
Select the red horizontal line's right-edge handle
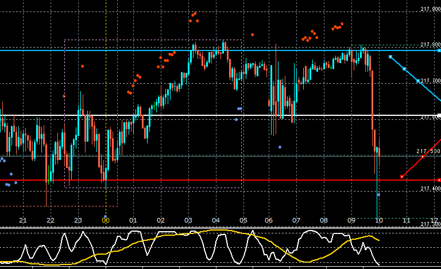click(439, 180)
